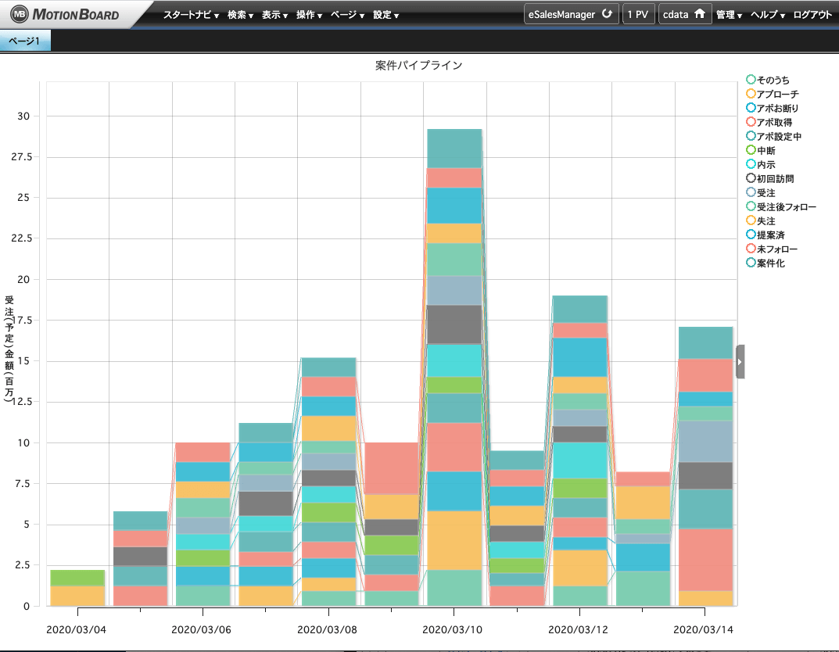Open the ページ dropdown menu
This screenshot has height=652, width=839.
pyautogui.click(x=347, y=15)
